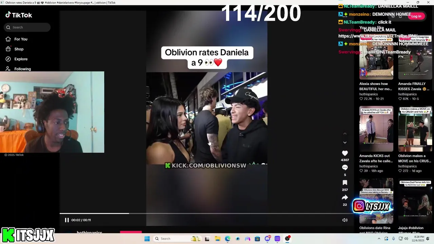Click the microphone tray icon
The height and width of the screenshot is (244, 434).
(x=393, y=239)
